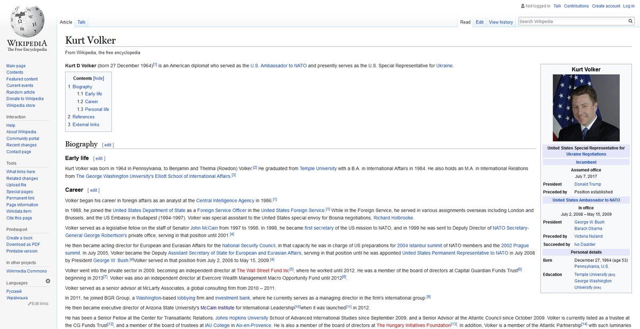Viewport: 640px width, 329px height.
Task: Open the Languages settings gear icon
Action: coord(48,281)
